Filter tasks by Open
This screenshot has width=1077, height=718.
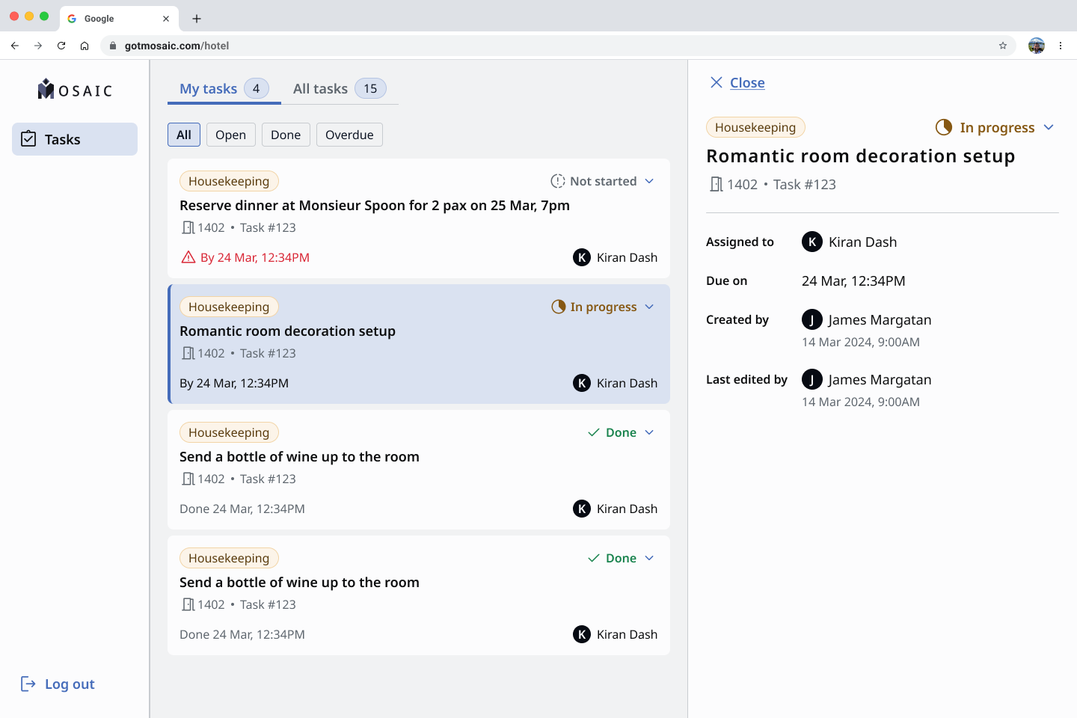coord(230,135)
